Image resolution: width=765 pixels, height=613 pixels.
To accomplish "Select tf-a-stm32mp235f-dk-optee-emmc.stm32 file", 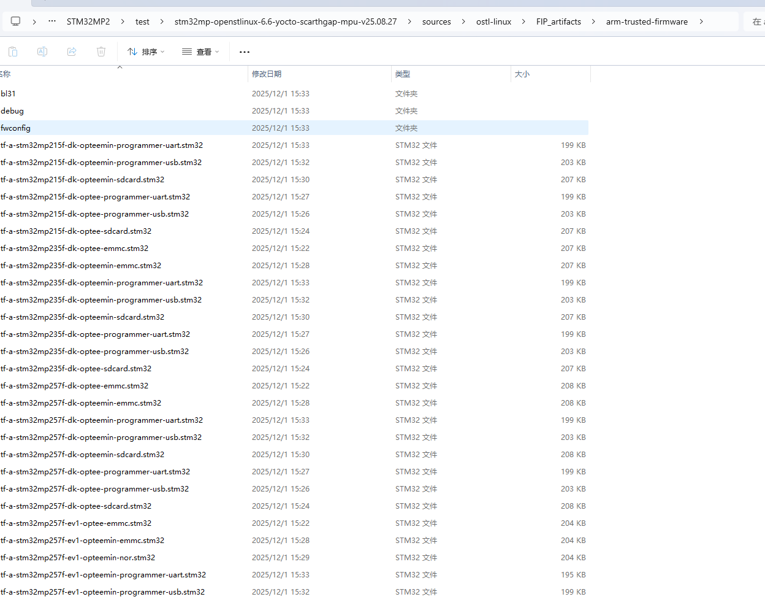I will coord(294,249).
